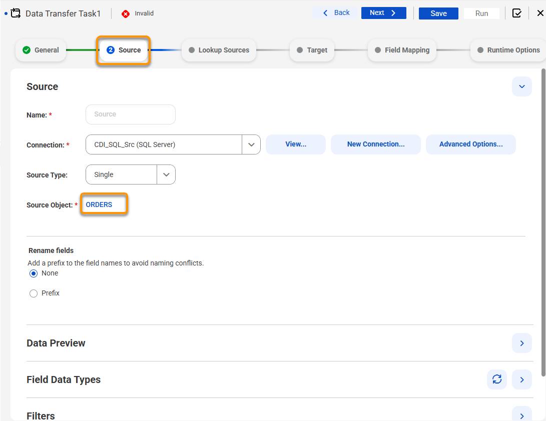Screen dimensions: 546x421
Task: Save the data transfer task
Action: [x=438, y=13]
